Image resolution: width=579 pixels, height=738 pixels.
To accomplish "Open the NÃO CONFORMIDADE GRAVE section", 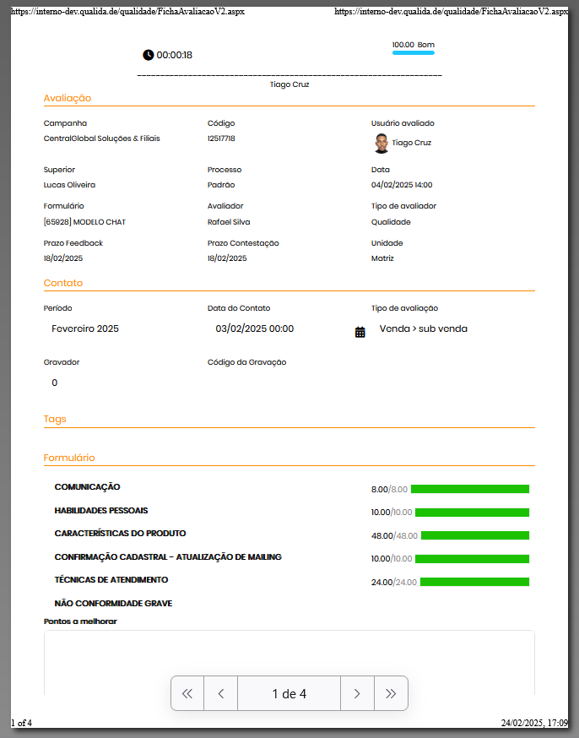I will click(113, 604).
